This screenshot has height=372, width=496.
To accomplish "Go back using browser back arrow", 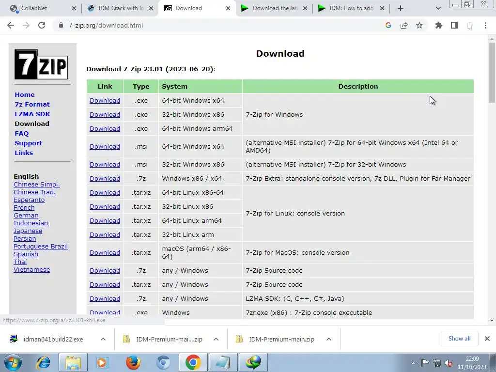I will point(11,25).
